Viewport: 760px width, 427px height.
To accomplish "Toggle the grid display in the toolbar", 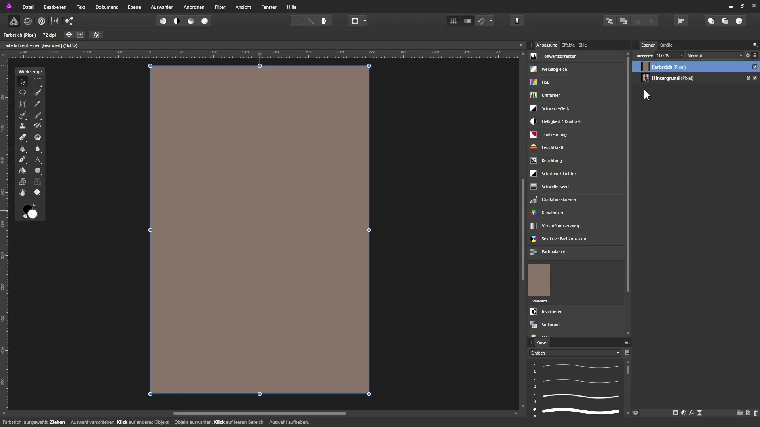I will click(454, 21).
